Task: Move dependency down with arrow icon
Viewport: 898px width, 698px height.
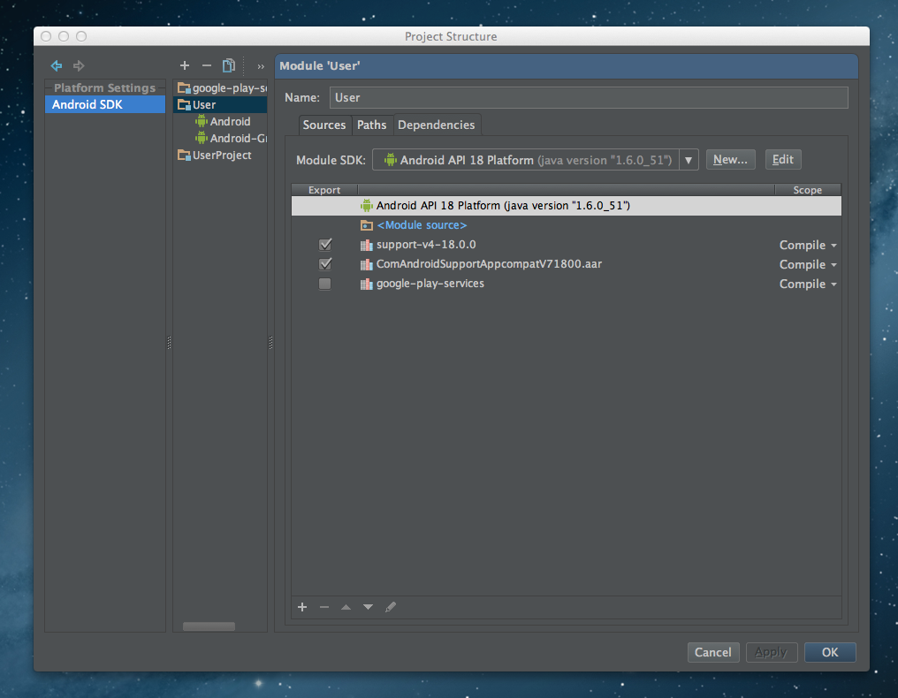Action: (x=368, y=607)
